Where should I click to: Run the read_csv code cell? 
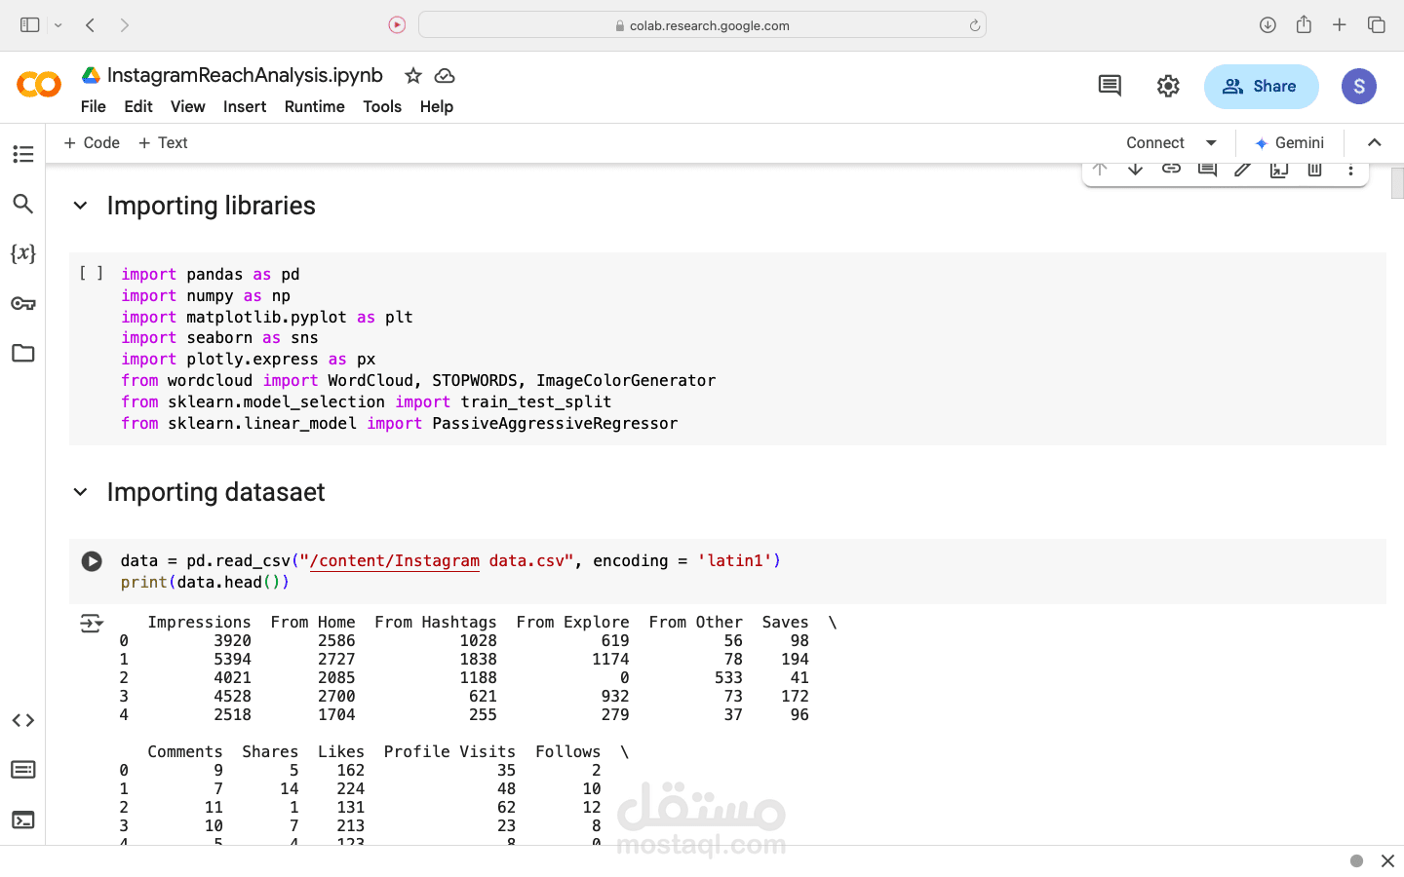92,561
